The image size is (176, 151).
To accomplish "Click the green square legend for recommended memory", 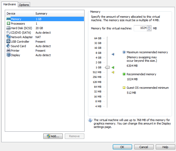I will (x=124, y=74).
